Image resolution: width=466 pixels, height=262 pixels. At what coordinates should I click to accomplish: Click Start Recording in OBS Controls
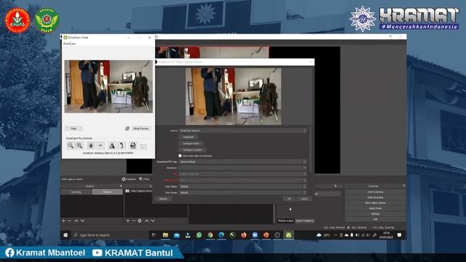click(x=376, y=197)
